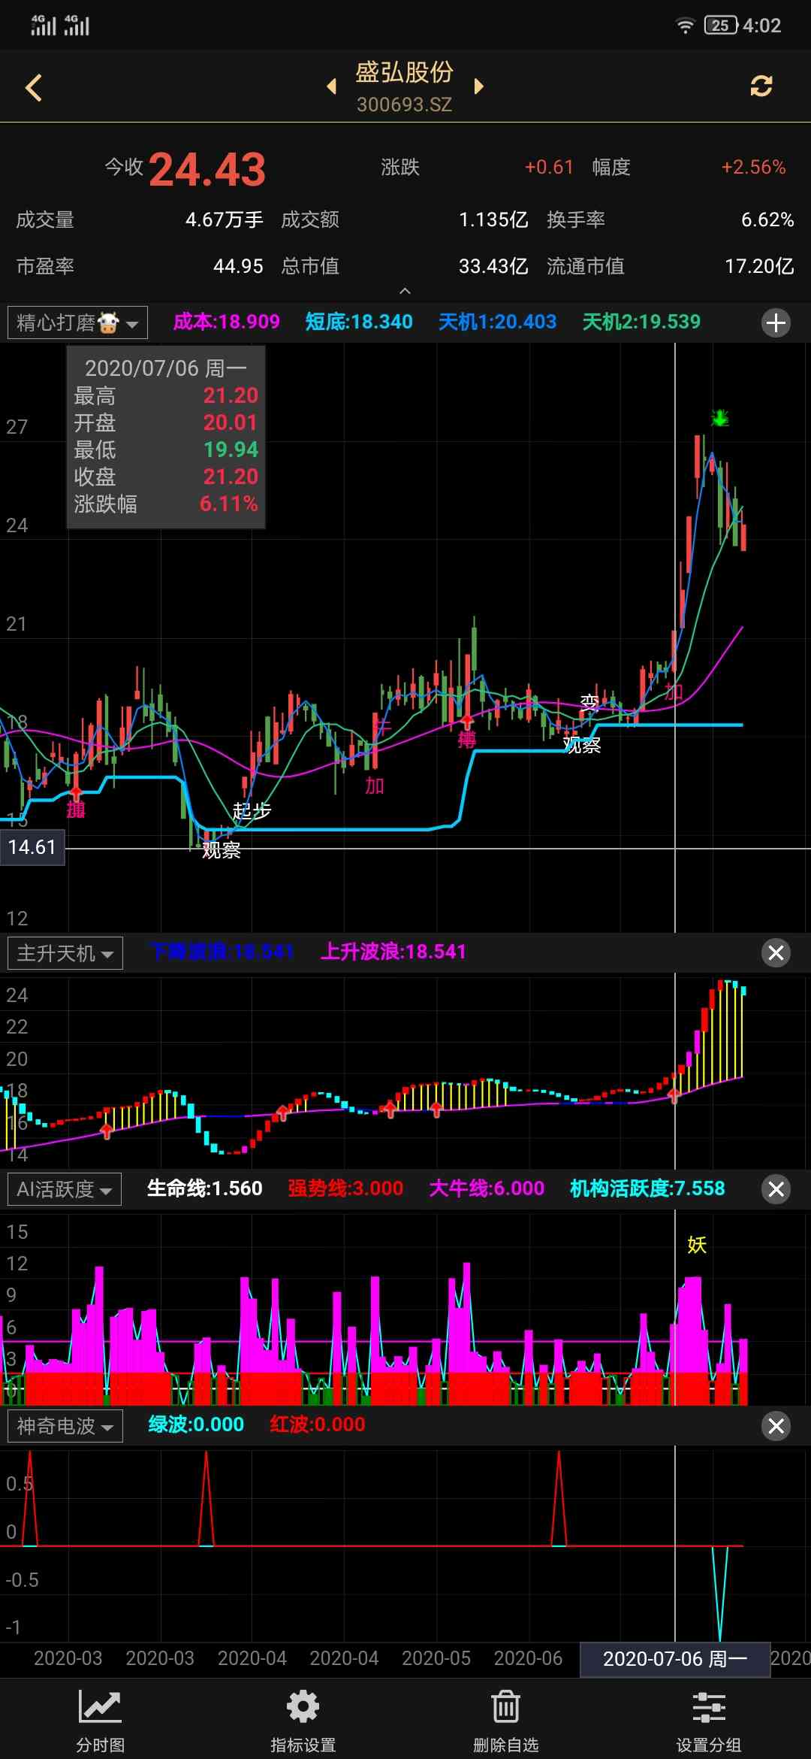Screen dimensions: 811x1759
Task: Tap the 14.61 price label on axis
Action: tap(32, 847)
